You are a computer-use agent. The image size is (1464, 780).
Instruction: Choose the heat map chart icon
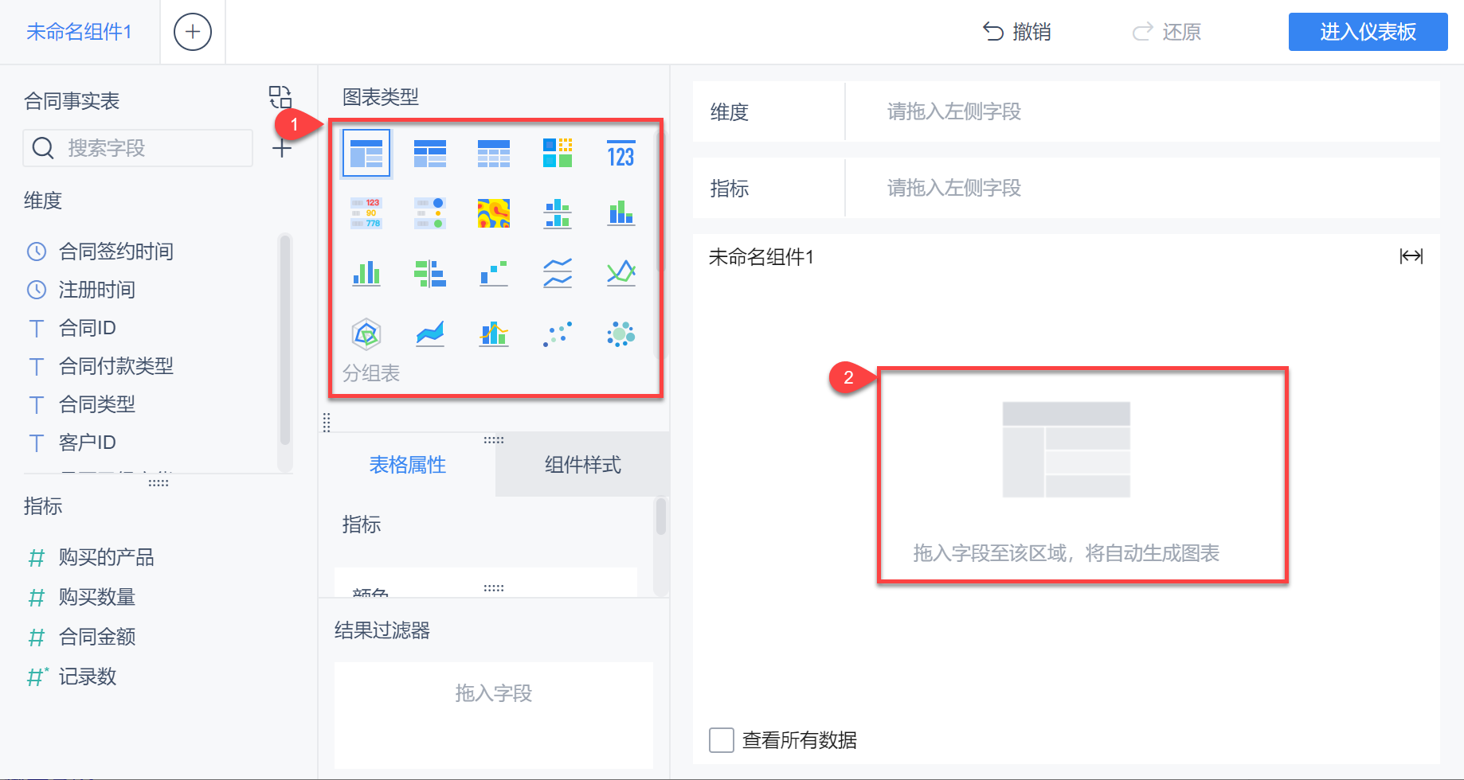tap(494, 213)
